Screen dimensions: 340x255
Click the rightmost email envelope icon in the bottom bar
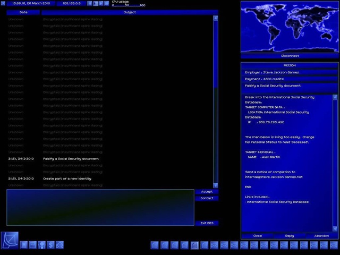point(333,245)
